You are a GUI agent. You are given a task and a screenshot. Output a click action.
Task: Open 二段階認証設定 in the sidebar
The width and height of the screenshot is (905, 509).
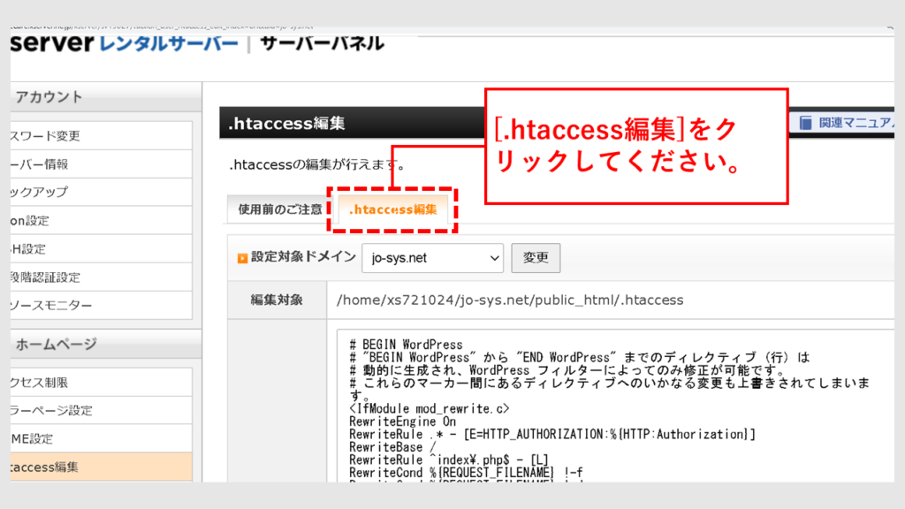[x=101, y=277]
